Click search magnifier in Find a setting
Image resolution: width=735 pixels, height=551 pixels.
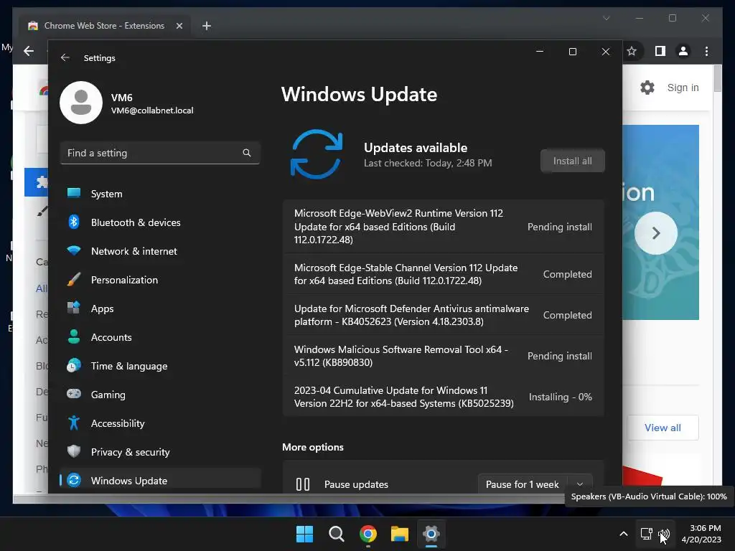point(247,153)
